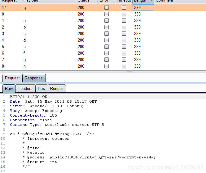Toggle Error checkbox for payload e row
The height and width of the screenshot is (173, 206).
point(107,47)
